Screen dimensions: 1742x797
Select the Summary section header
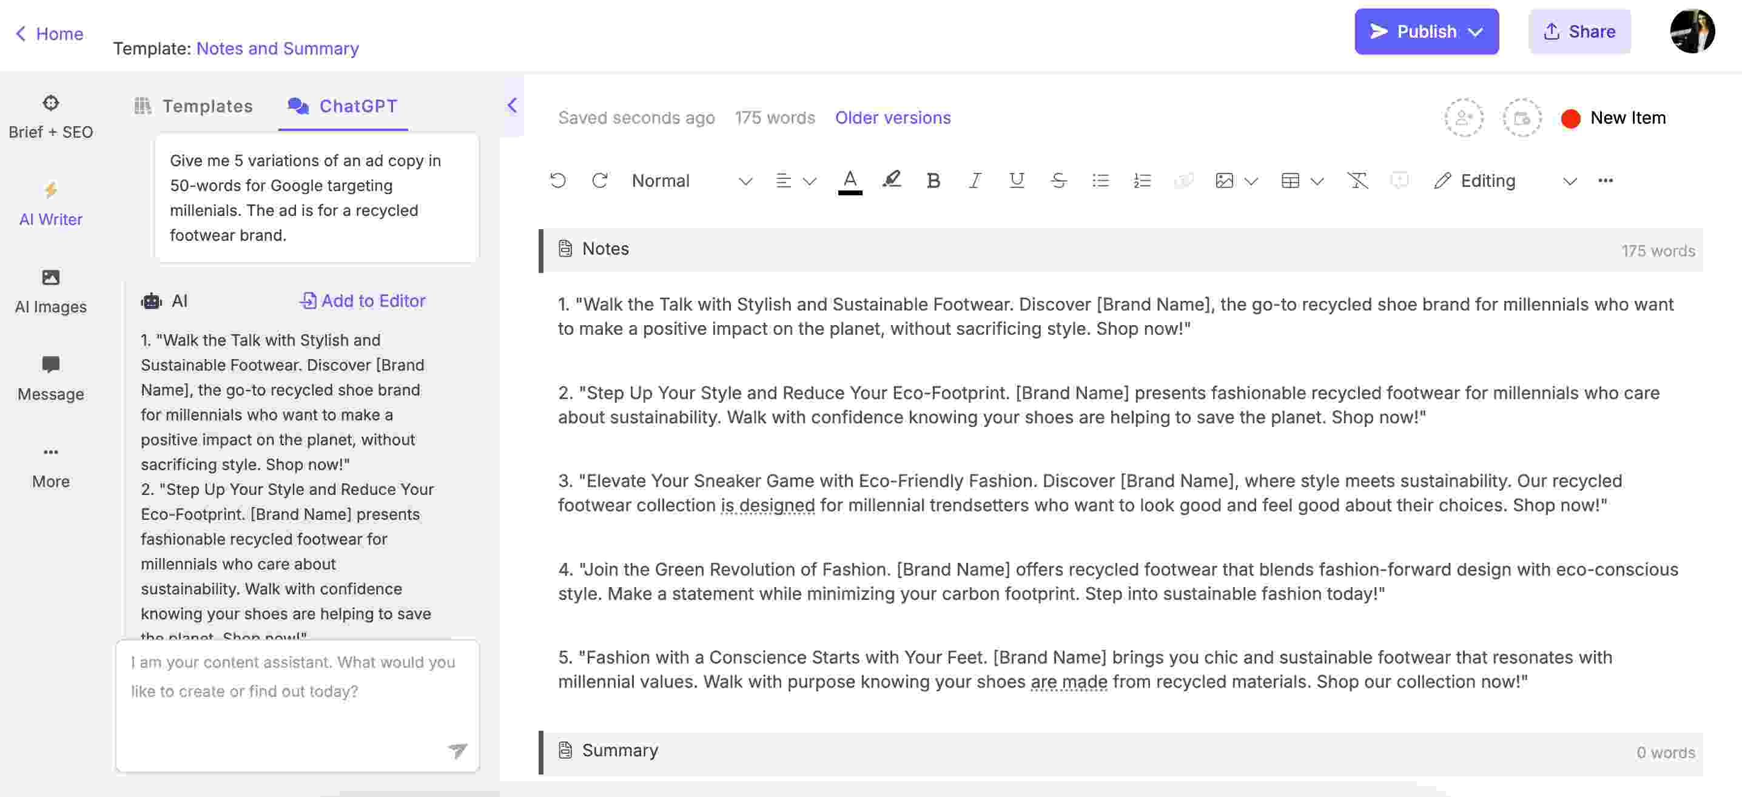1120,752
